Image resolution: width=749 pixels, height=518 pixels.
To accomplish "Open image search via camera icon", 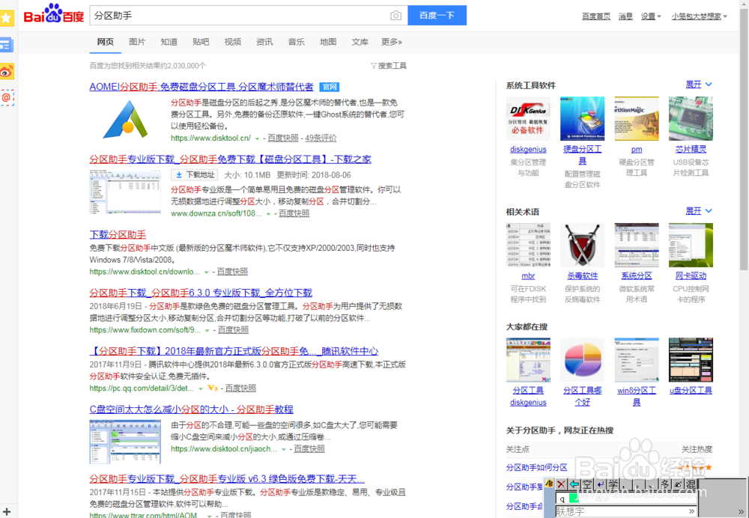I will [395, 16].
